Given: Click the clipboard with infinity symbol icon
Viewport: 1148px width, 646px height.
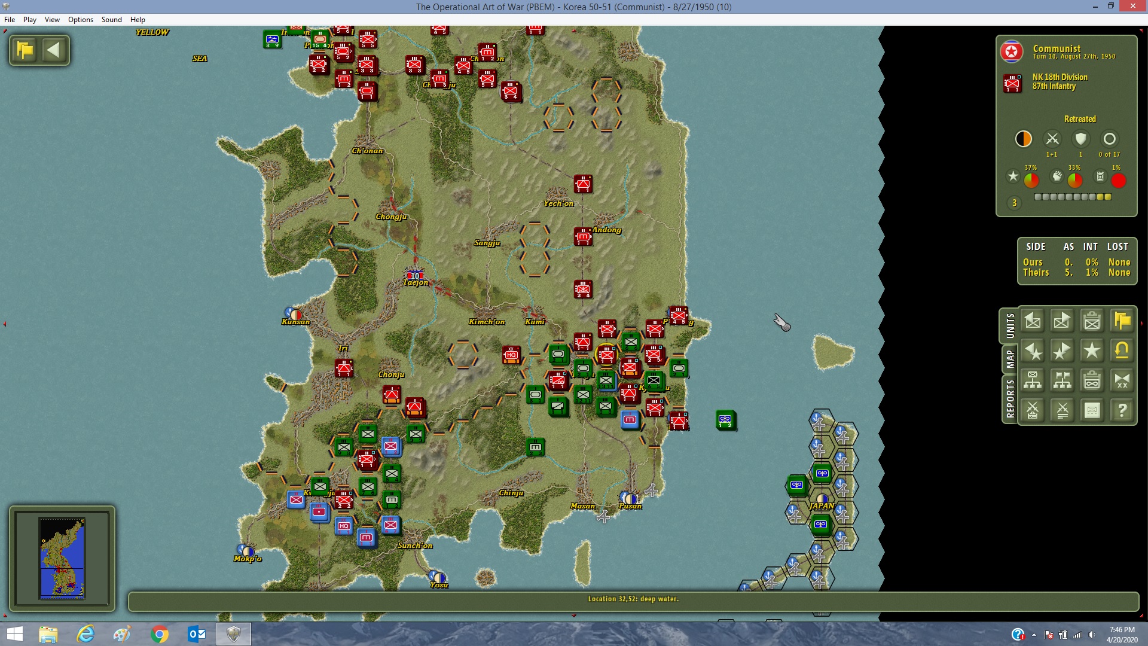Looking at the screenshot, I should pyautogui.click(x=1092, y=380).
